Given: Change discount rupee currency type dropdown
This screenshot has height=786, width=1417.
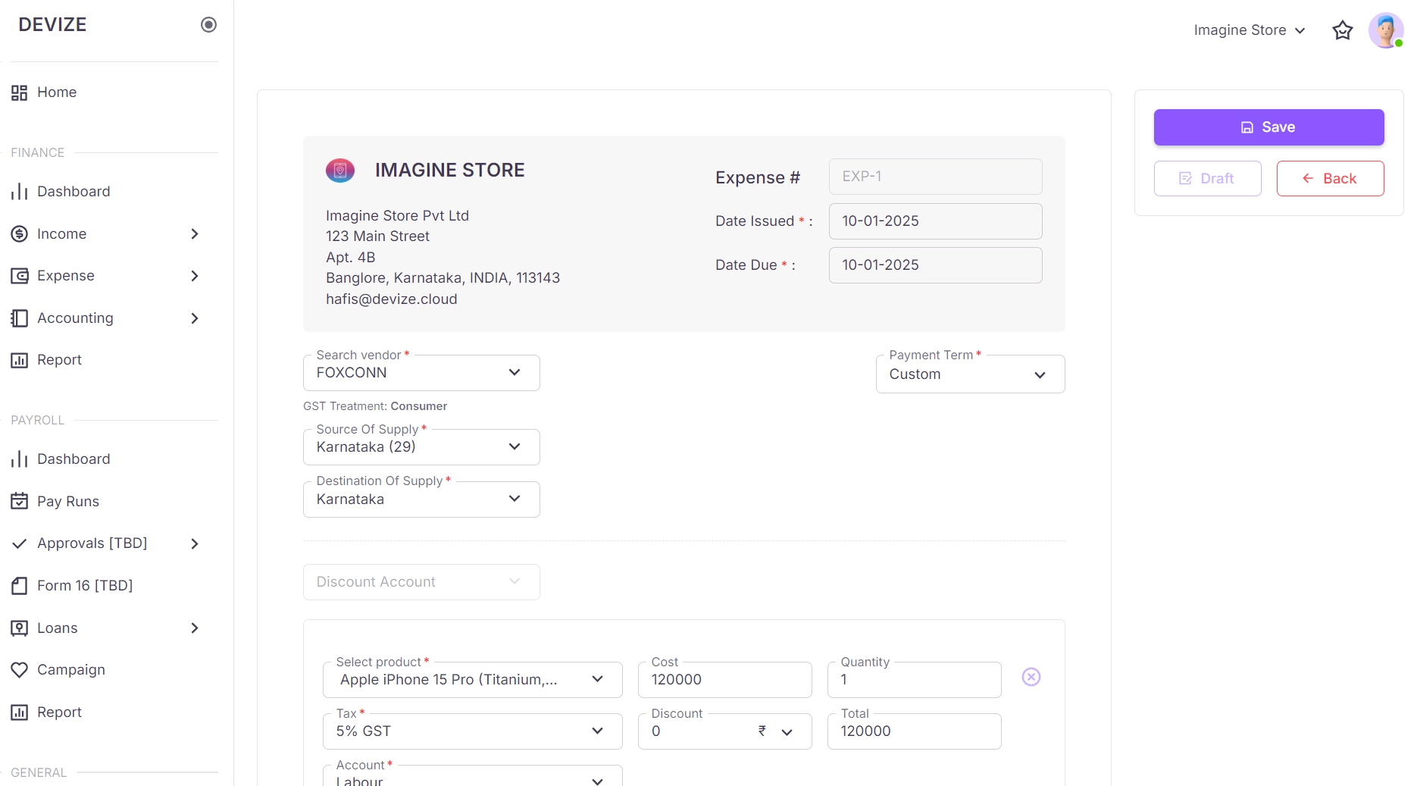Looking at the screenshot, I should click(x=776, y=731).
